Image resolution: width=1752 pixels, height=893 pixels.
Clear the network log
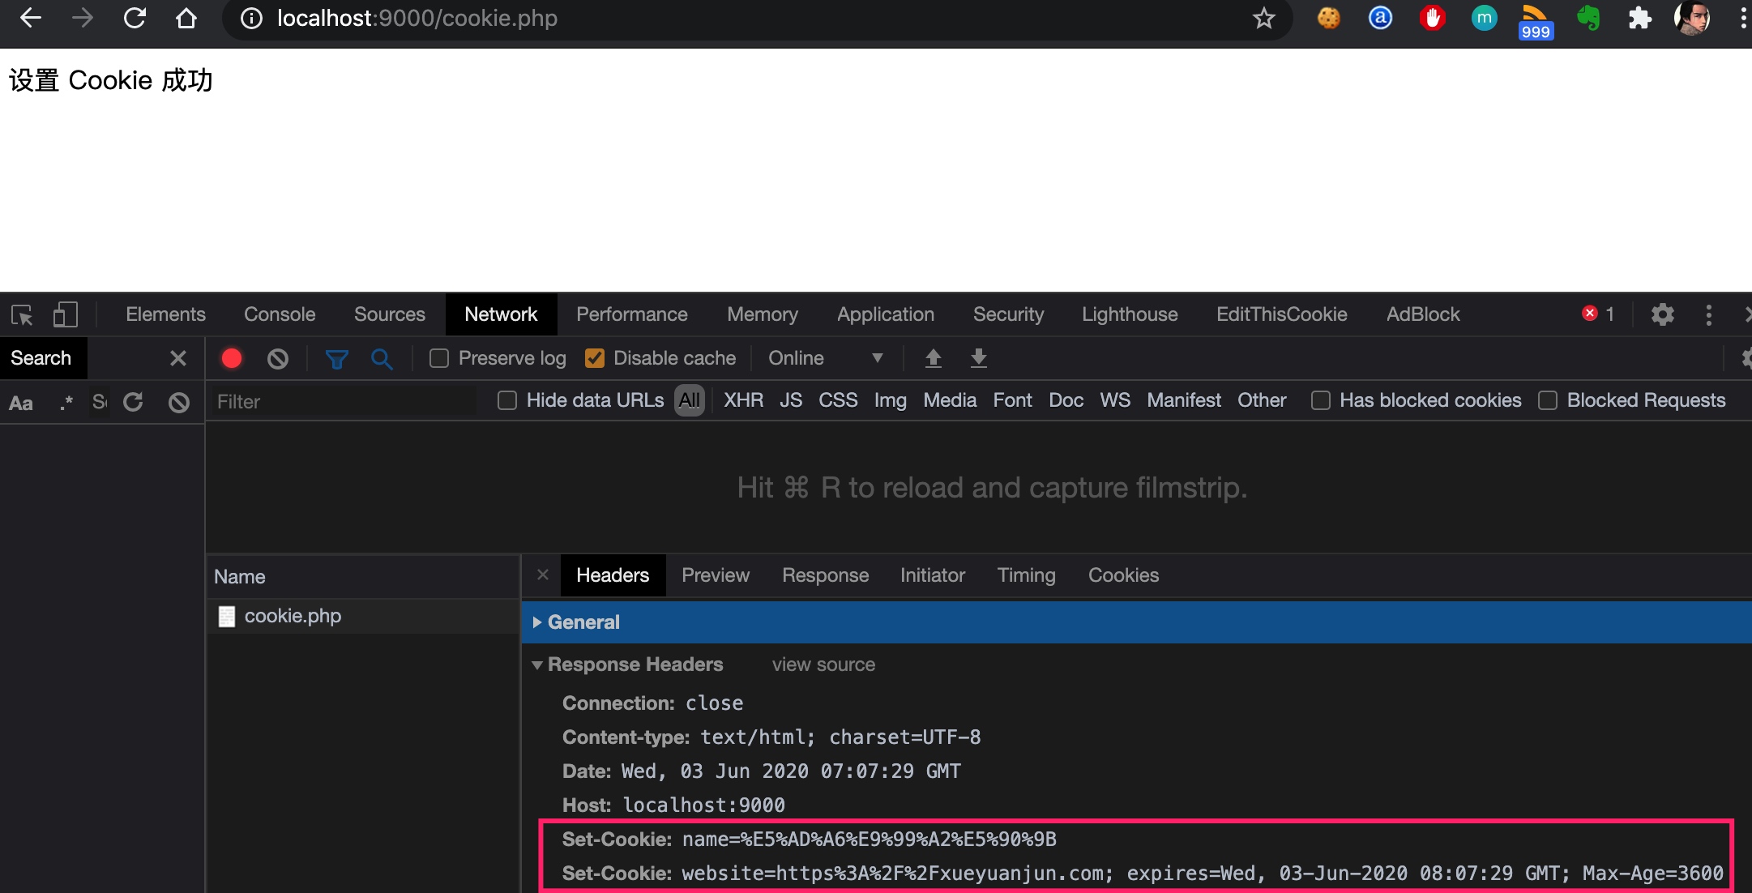[278, 358]
